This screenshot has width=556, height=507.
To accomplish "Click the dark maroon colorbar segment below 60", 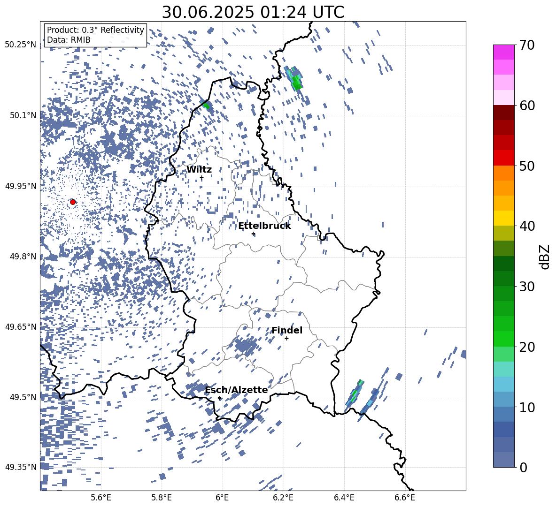I will (x=503, y=113).
